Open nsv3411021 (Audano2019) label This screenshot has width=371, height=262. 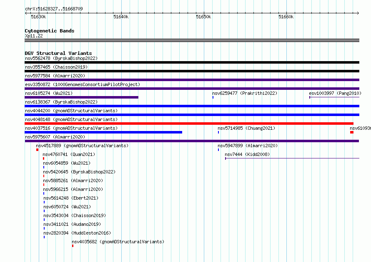pos(72,224)
